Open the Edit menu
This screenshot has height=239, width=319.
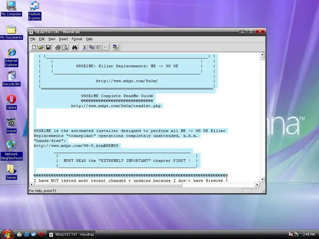(x=42, y=39)
